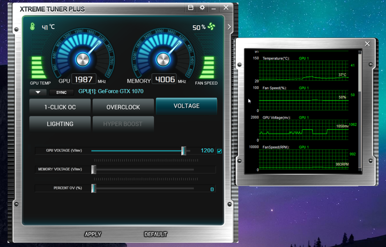
Task: Click the memory clock 4006 MHz readout
Action: [164, 79]
